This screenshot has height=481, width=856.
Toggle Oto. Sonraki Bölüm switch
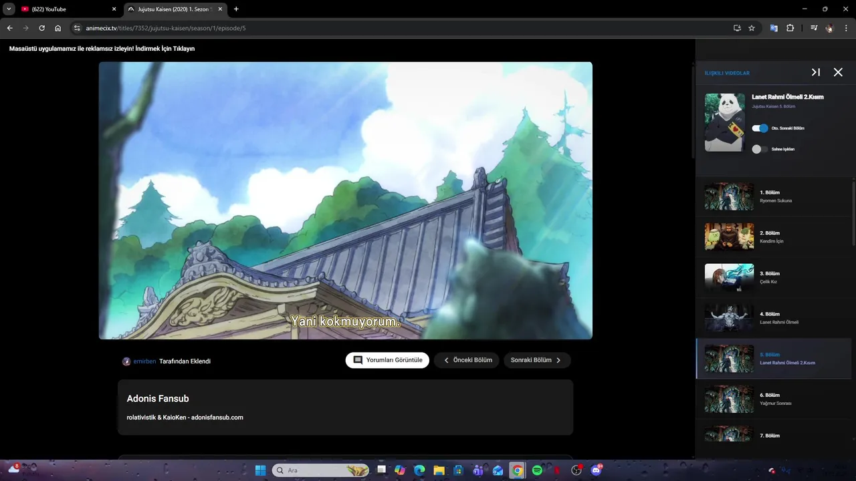coord(760,128)
